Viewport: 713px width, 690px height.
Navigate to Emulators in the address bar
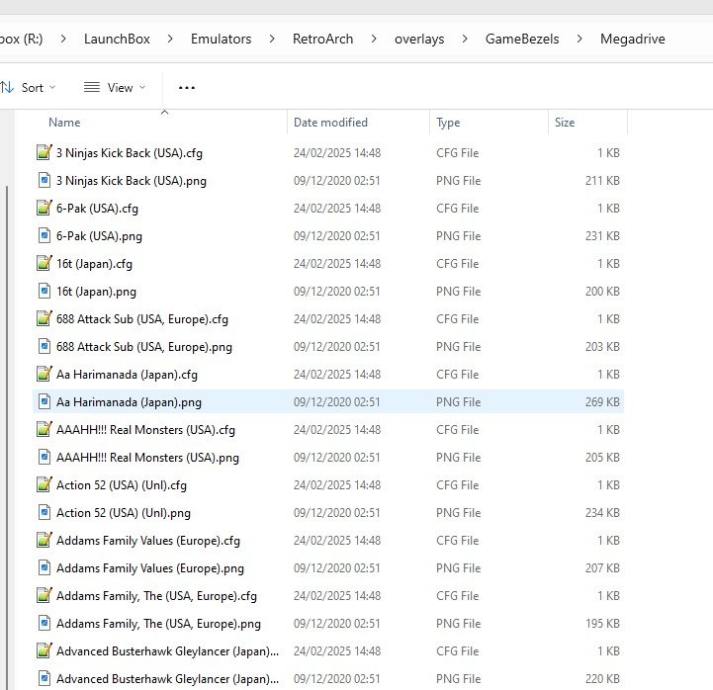pos(221,40)
